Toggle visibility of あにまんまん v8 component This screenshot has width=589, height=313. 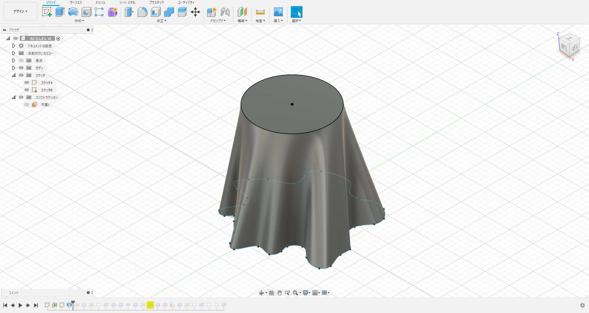[x=16, y=38]
